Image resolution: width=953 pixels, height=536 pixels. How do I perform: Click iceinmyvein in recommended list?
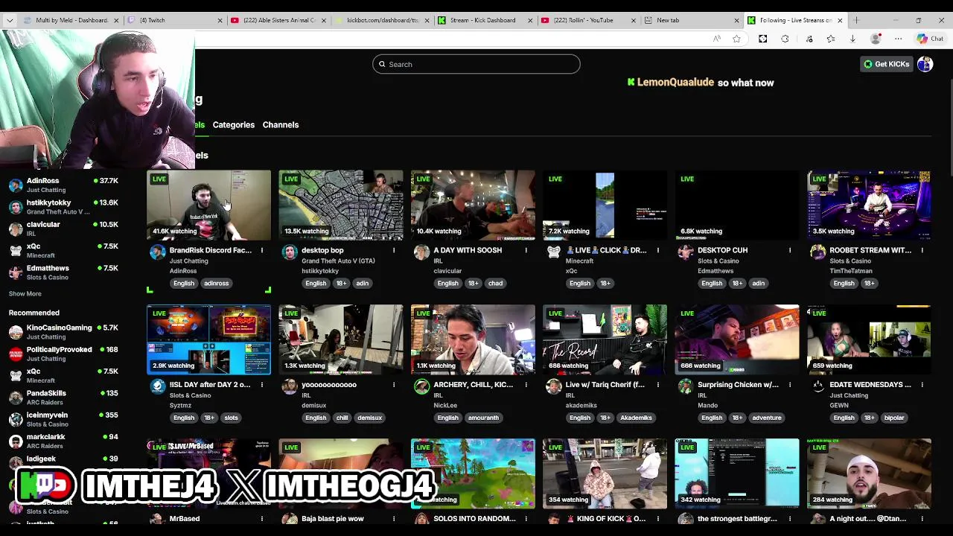click(x=63, y=419)
